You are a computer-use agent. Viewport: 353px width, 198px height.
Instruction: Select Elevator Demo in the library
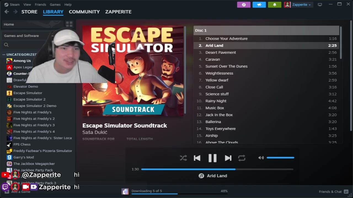coord(26,86)
